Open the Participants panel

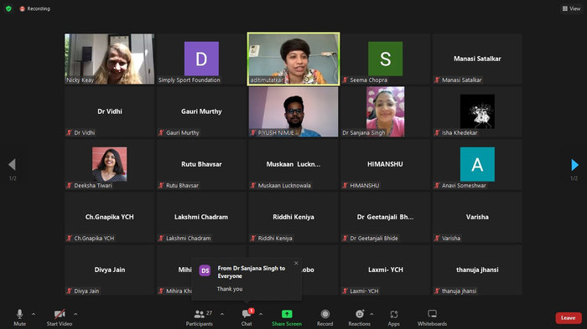click(200, 317)
